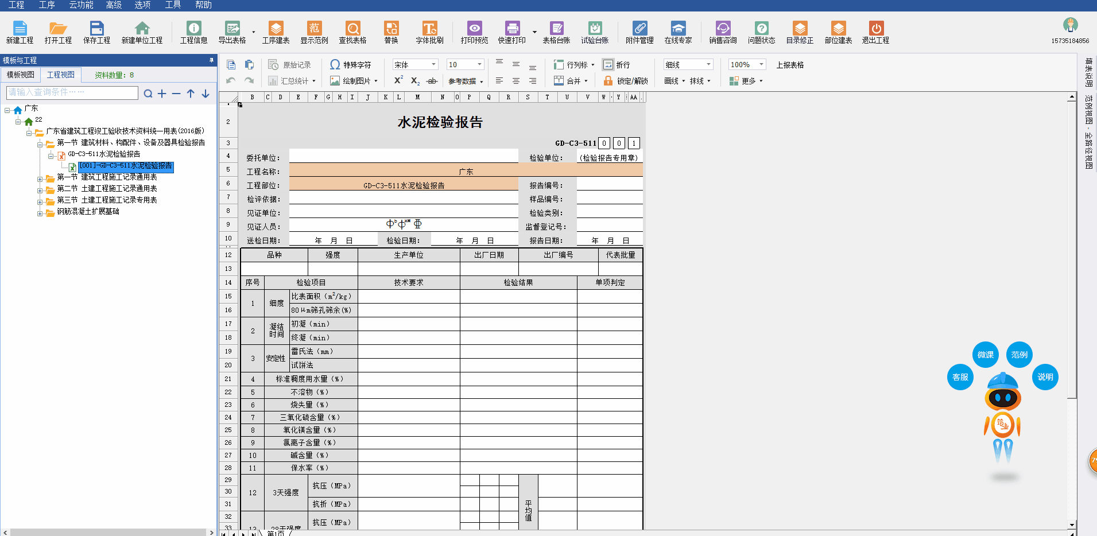Click the blue 范例 bubble button
This screenshot has width=1097, height=536.
tap(1019, 355)
